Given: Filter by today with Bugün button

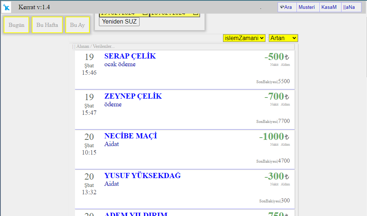Looking at the screenshot, I should (16, 25).
